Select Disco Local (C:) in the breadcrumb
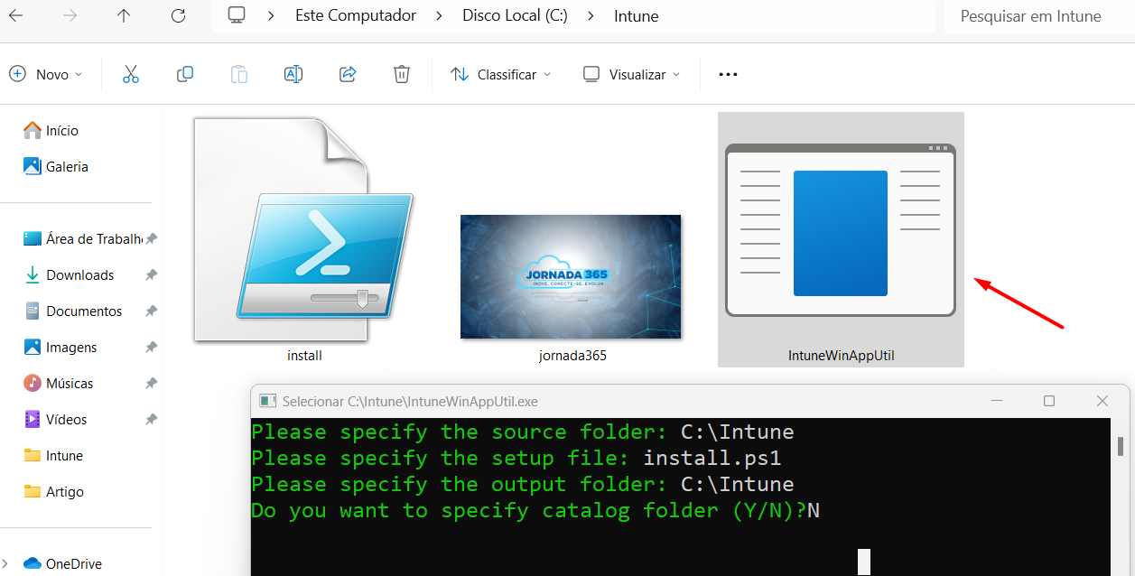1135x576 pixels. pyautogui.click(x=514, y=15)
